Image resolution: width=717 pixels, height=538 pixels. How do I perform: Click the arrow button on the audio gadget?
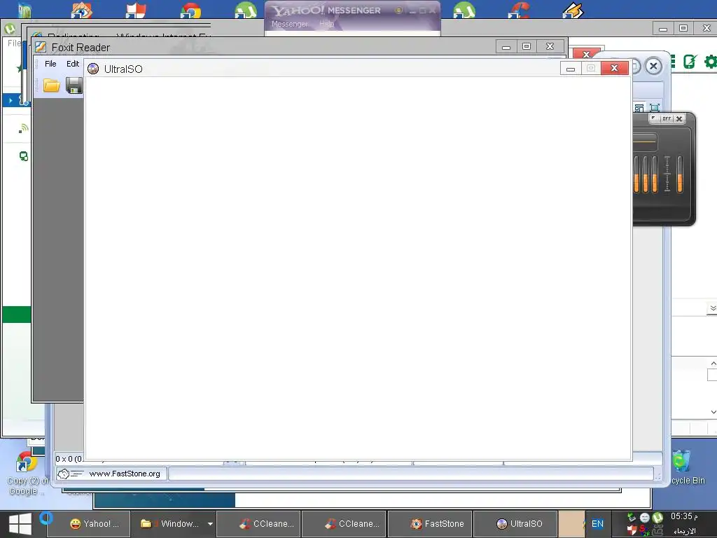[654, 118]
